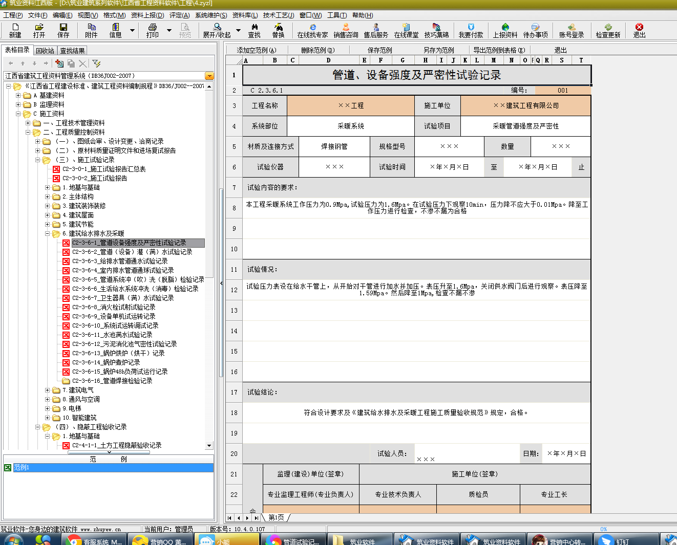Switch to the 查找结果 tab

tap(72, 51)
